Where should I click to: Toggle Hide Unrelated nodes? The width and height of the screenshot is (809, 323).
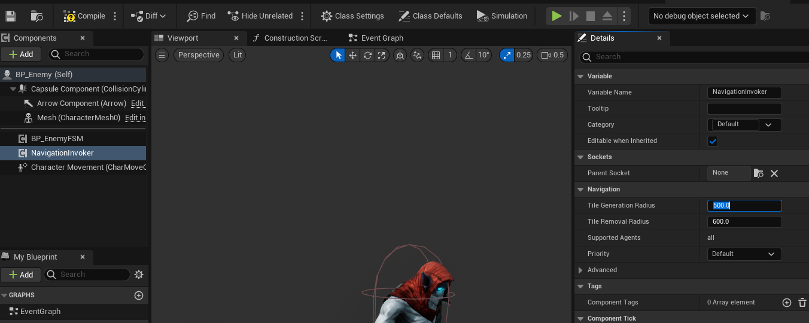point(260,16)
